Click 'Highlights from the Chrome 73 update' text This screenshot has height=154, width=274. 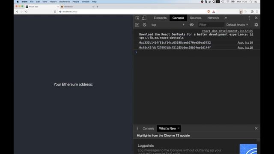(x=163, y=136)
